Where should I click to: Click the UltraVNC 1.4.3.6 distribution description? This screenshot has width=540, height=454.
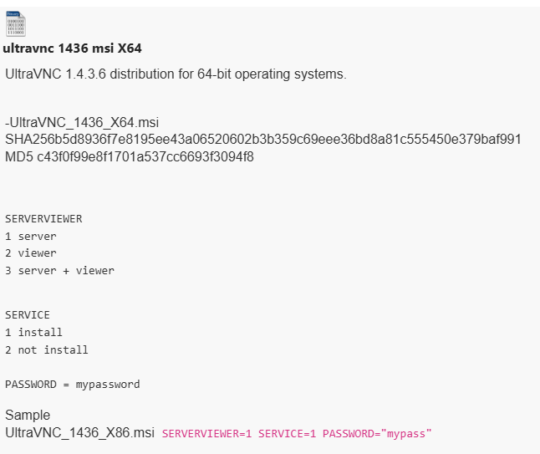pos(176,74)
